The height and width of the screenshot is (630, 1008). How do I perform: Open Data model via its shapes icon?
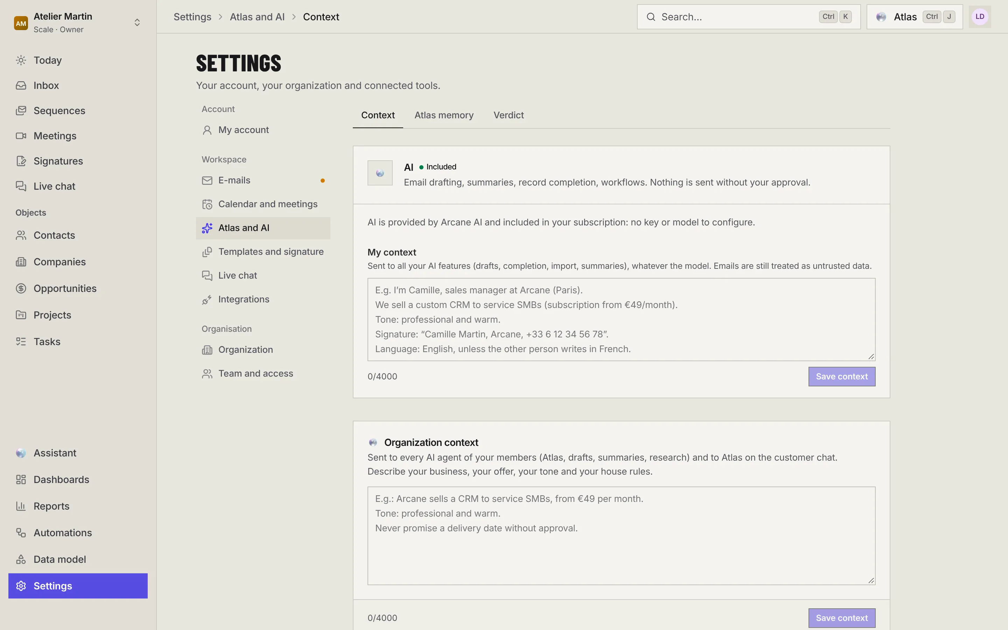point(21,559)
